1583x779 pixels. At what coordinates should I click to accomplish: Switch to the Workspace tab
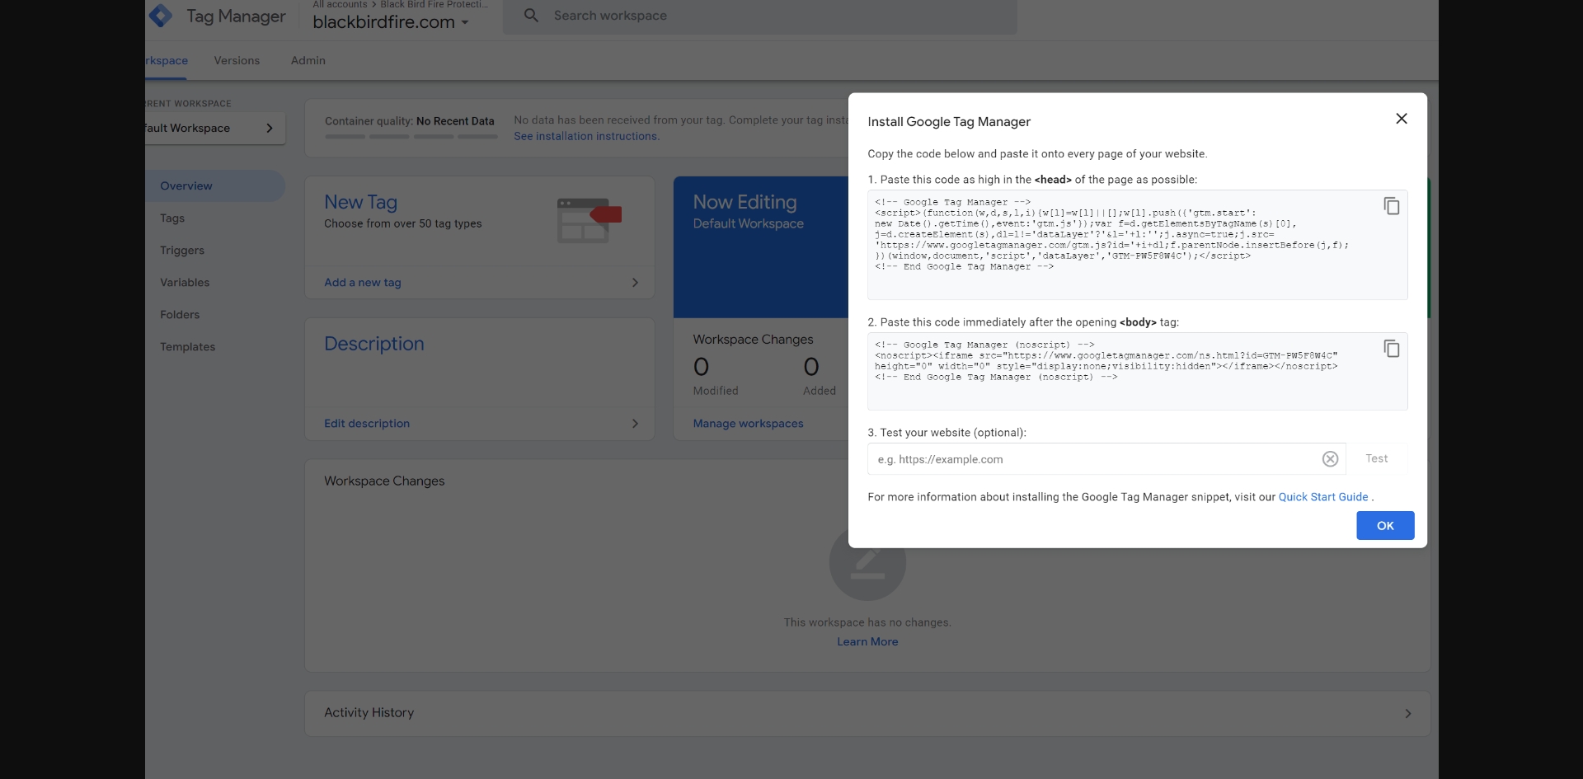167,60
